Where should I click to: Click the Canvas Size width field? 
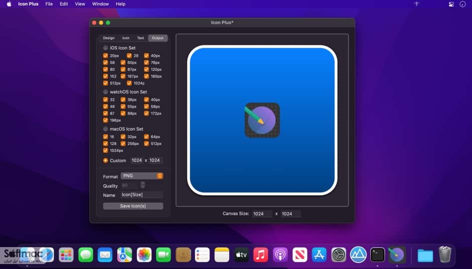[262, 214]
